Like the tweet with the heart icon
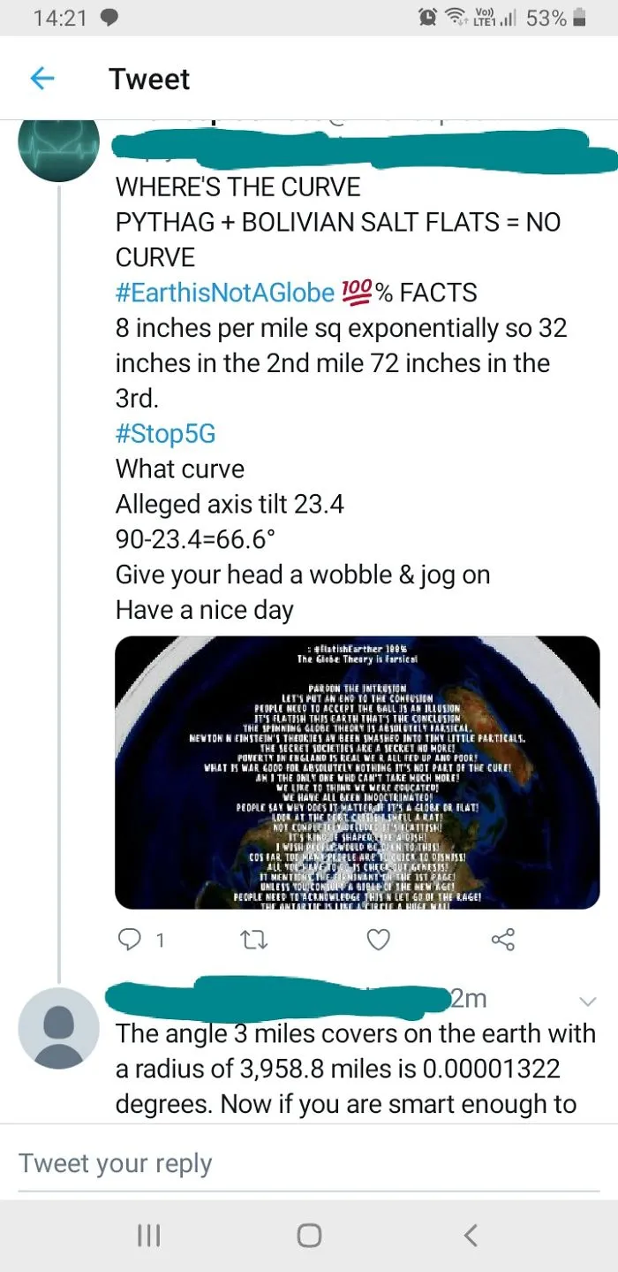The height and width of the screenshot is (1272, 618). pos(378,941)
